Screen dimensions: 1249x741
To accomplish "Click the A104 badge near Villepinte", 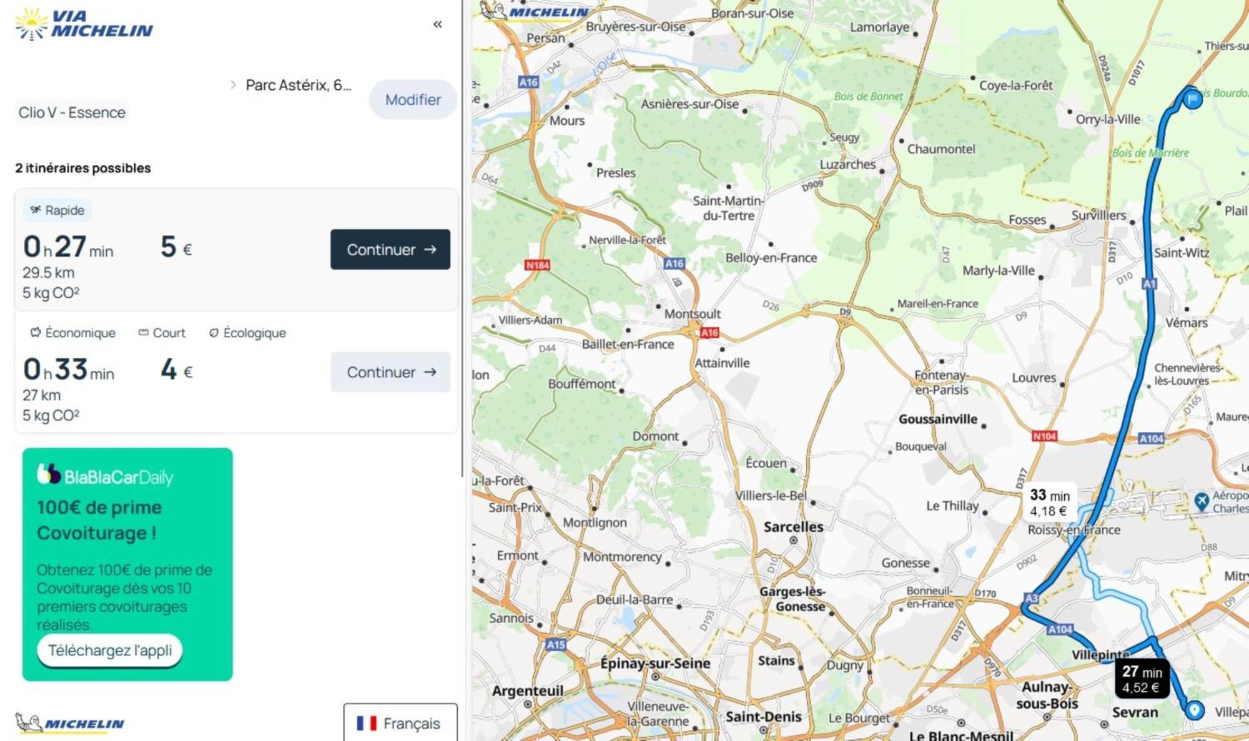I will (x=1060, y=629).
